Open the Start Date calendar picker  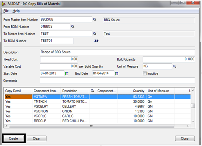click(67, 74)
